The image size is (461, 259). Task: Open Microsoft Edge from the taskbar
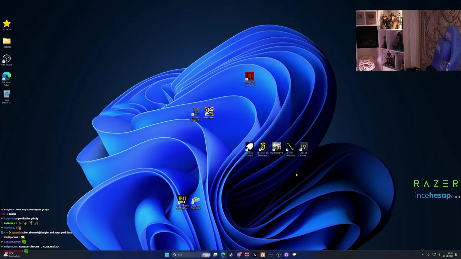[x=223, y=255]
